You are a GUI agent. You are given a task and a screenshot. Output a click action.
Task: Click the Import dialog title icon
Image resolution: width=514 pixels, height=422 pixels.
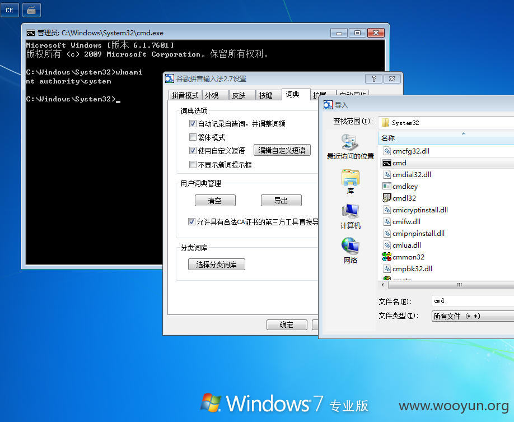pyautogui.click(x=328, y=105)
